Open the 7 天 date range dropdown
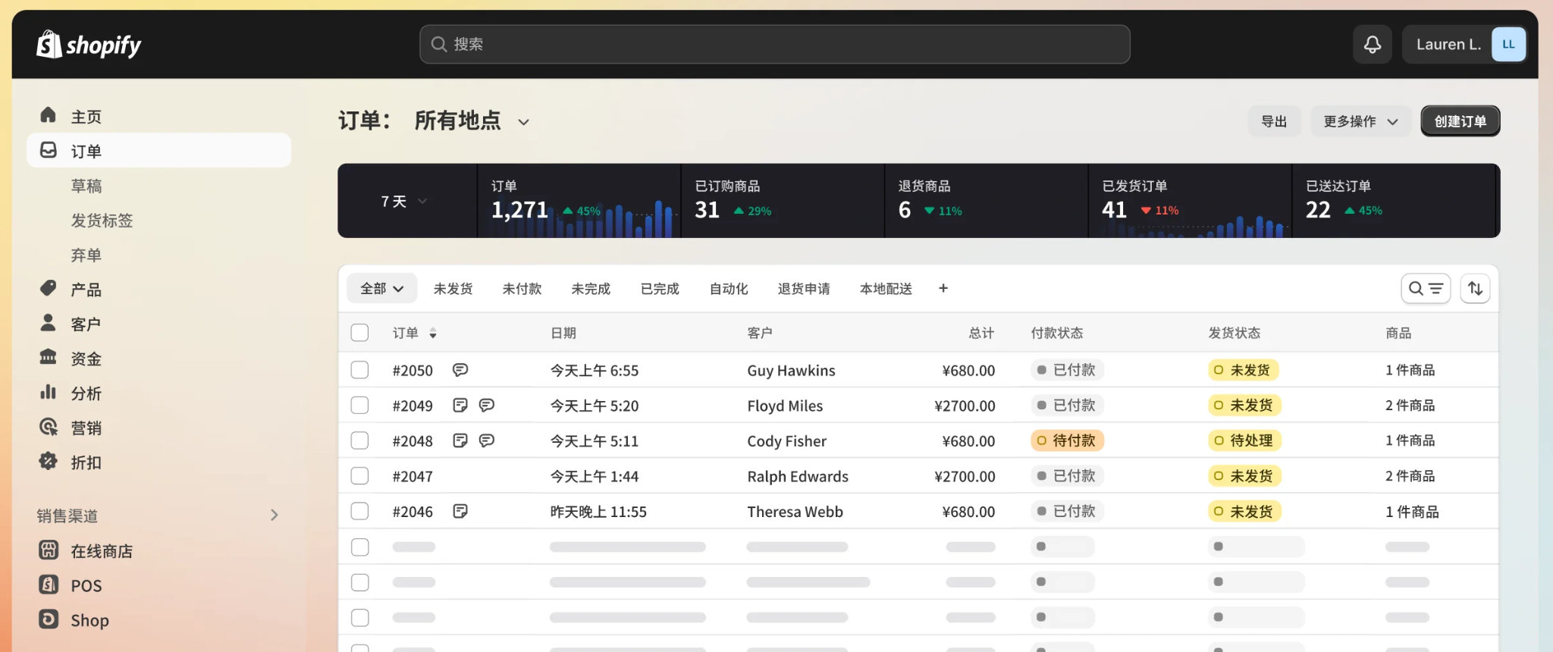 403,201
